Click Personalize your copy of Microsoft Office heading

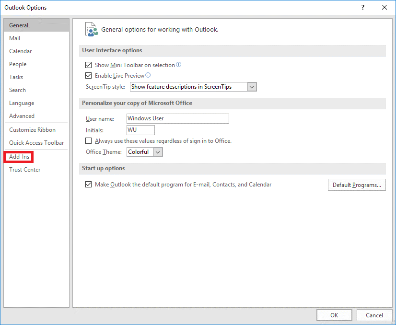pyautogui.click(x=137, y=103)
